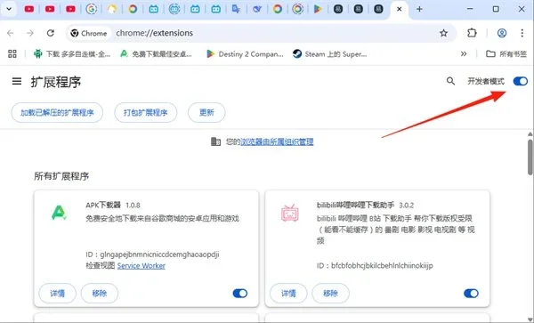
Task: Click the bilibili哔哩哔哩下载助手 name
Action: [355, 205]
